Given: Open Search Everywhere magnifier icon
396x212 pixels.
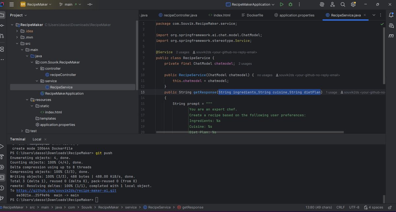Looking at the screenshot, I should [343, 5].
